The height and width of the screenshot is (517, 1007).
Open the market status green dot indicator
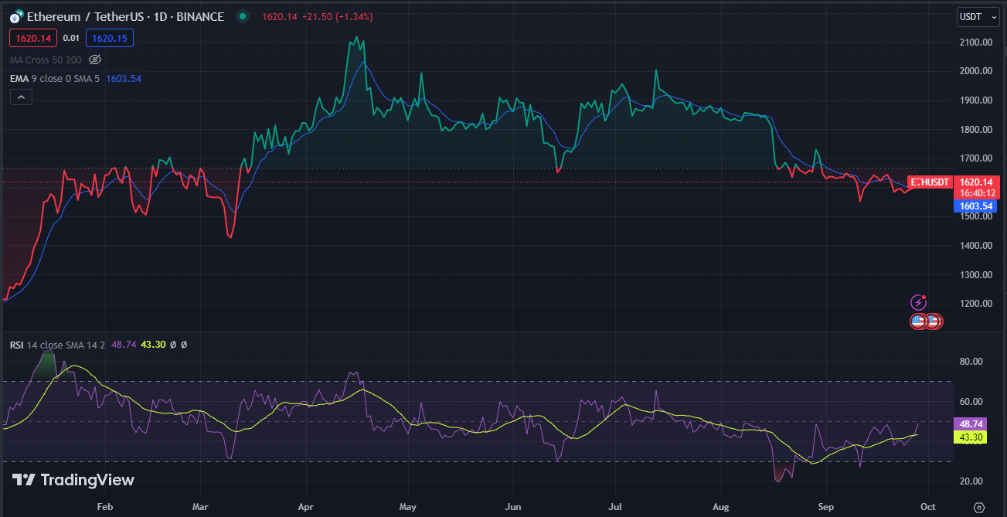(242, 15)
